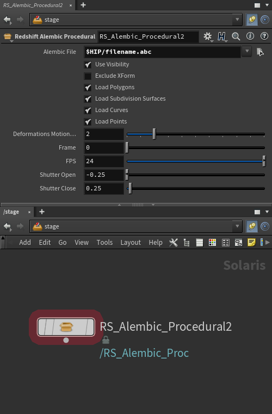Image resolution: width=272 pixels, height=414 pixels.
Task: Switch to the RS_Alembic_Procedural2 pane tab
Action: click(33, 5)
